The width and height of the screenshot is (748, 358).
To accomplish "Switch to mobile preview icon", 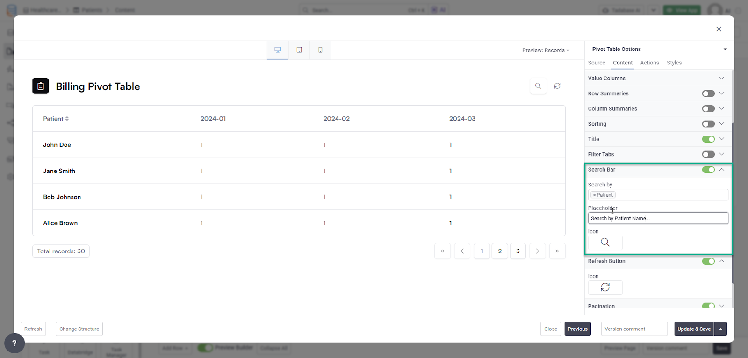I will (x=320, y=50).
